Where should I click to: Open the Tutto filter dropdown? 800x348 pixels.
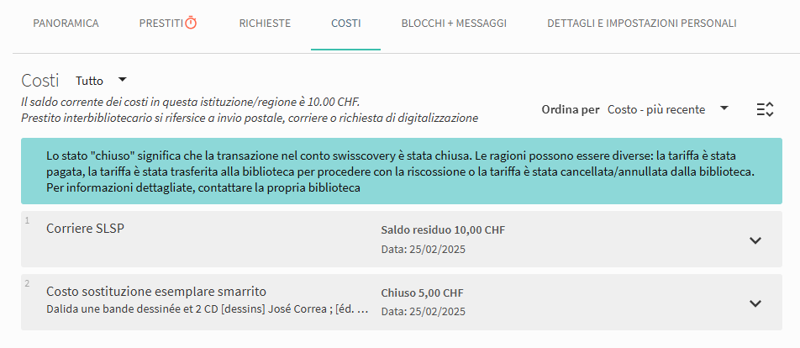coord(101,81)
